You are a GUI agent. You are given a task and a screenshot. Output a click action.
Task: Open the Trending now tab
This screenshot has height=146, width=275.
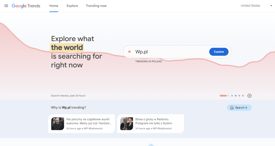[96, 6]
